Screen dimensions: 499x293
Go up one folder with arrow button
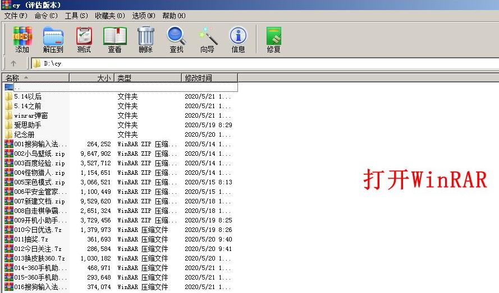(13, 63)
